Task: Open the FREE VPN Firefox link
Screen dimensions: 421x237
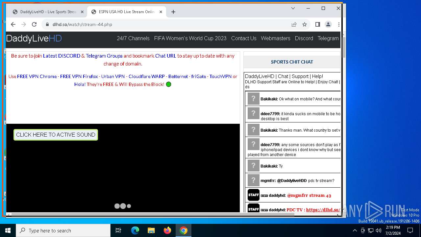Action: coord(79,76)
